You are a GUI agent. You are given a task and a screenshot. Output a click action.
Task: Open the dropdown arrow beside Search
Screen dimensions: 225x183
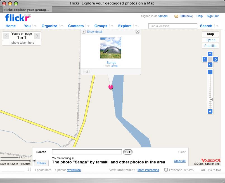pos(217,26)
